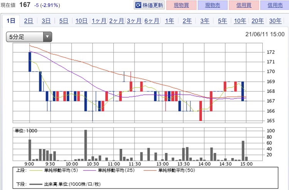This screenshot has height=190, width=289.
Task: Click the opening 9:00 blue candlestick
Action: coord(30,62)
